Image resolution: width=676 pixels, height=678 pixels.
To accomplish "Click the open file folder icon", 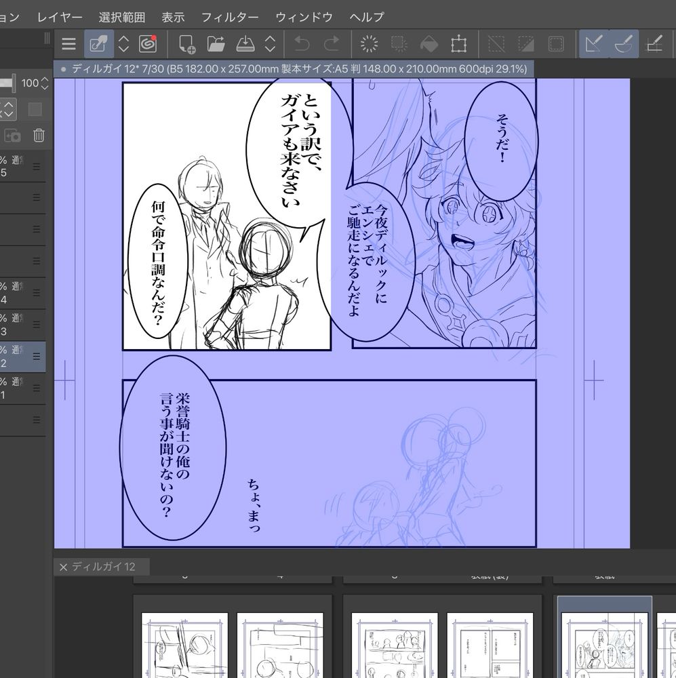I will click(x=216, y=43).
